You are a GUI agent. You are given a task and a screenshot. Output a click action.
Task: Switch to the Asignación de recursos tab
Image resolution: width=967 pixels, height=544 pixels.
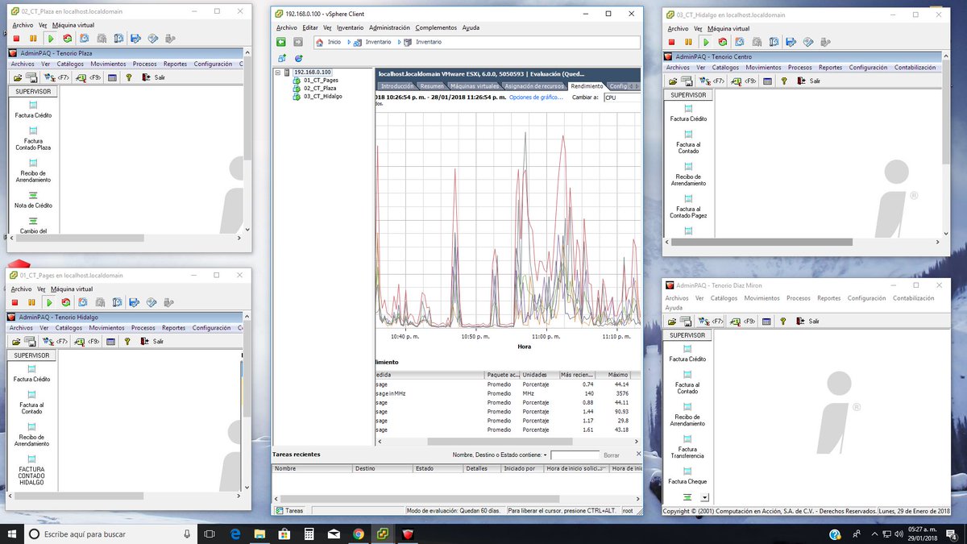point(533,85)
